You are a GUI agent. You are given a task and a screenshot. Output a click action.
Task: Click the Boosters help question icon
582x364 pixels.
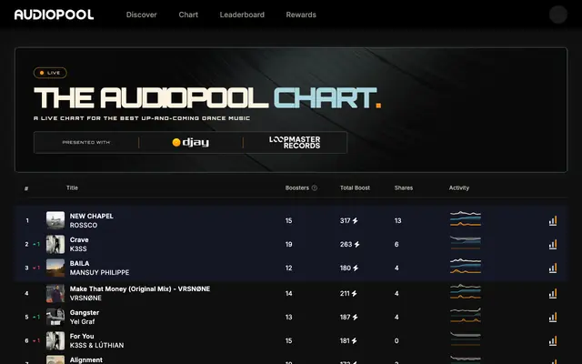315,188
